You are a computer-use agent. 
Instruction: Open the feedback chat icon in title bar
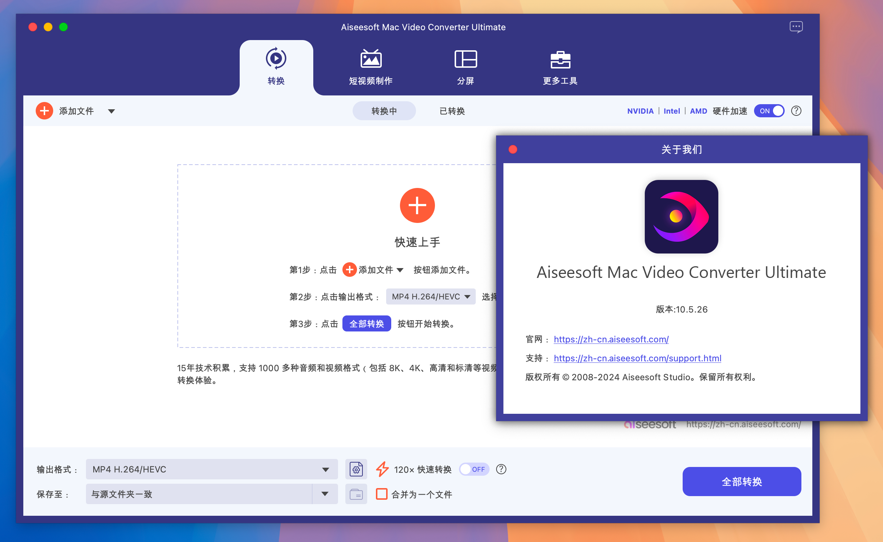click(796, 27)
